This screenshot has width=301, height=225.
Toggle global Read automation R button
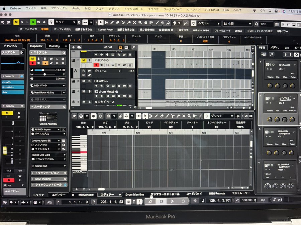point(33,22)
